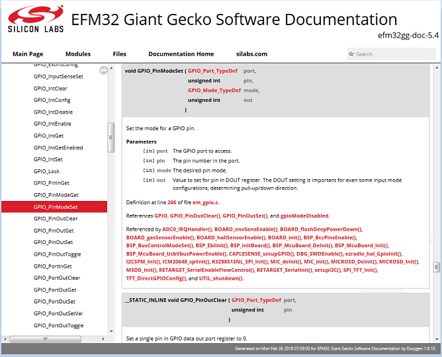Open the Files tab
This screenshot has height=357, width=442.
120,54
